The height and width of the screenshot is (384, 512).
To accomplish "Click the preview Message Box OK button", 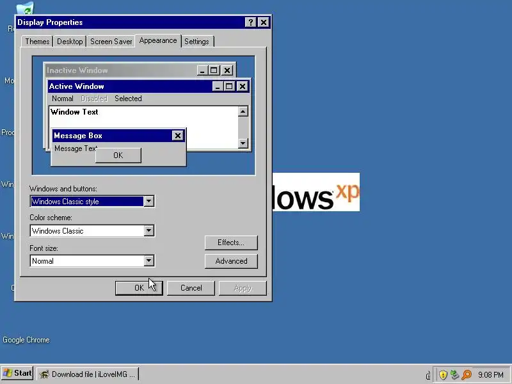I will pos(118,155).
